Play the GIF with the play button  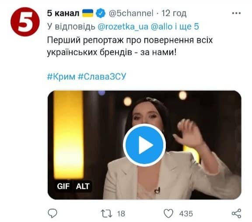(x=144, y=145)
